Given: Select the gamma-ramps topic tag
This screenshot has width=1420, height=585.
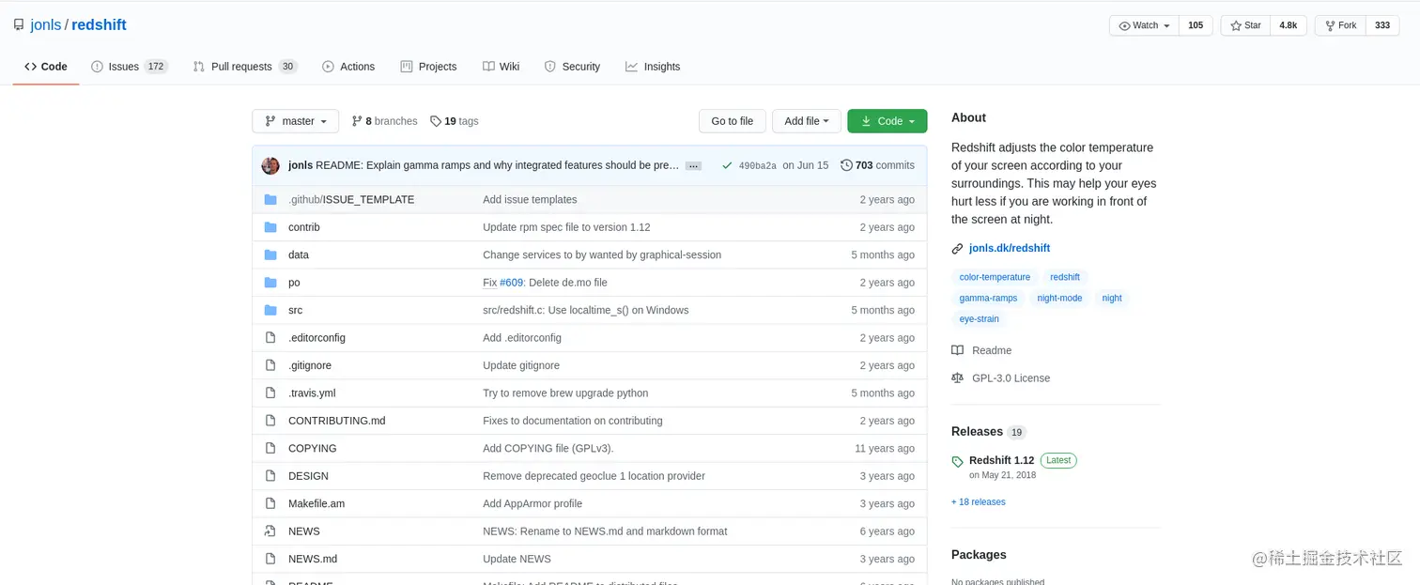Looking at the screenshot, I should [x=988, y=298].
